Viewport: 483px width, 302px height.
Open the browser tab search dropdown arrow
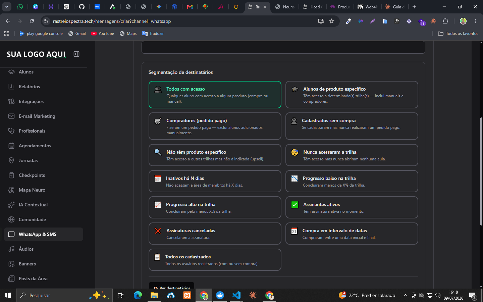(7, 7)
